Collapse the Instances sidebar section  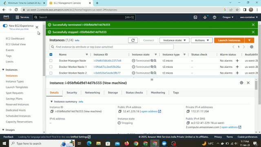pos(3,70)
